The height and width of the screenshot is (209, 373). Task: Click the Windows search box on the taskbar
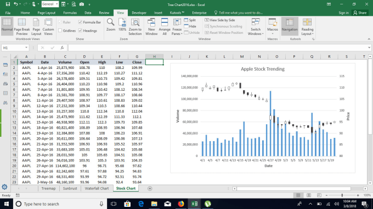point(59,204)
